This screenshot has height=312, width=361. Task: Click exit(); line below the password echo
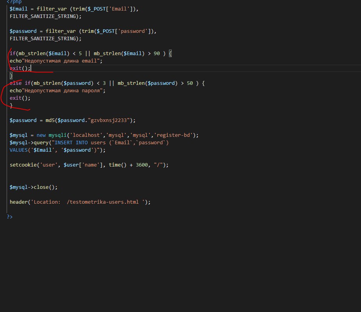coord(20,98)
